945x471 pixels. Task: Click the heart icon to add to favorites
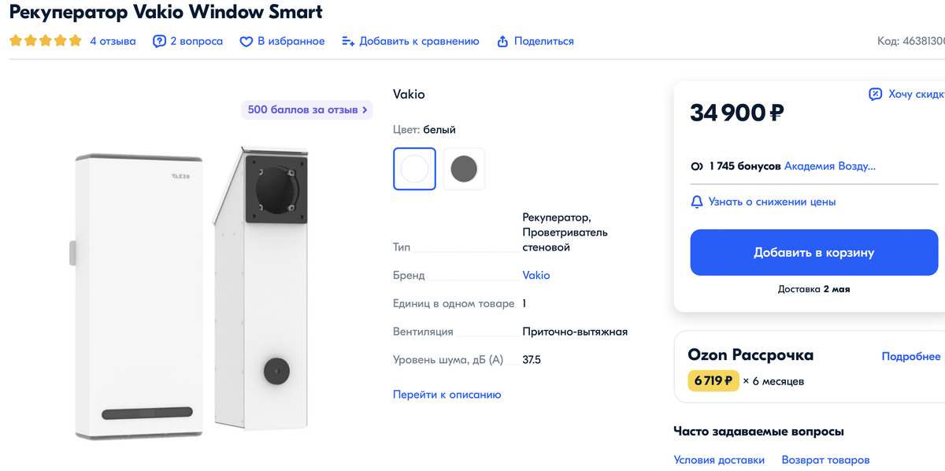click(246, 41)
